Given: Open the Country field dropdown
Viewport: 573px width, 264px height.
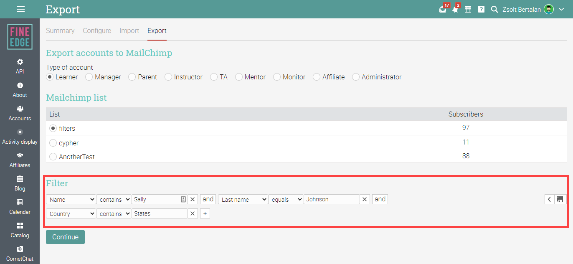Looking at the screenshot, I should tap(71, 214).
